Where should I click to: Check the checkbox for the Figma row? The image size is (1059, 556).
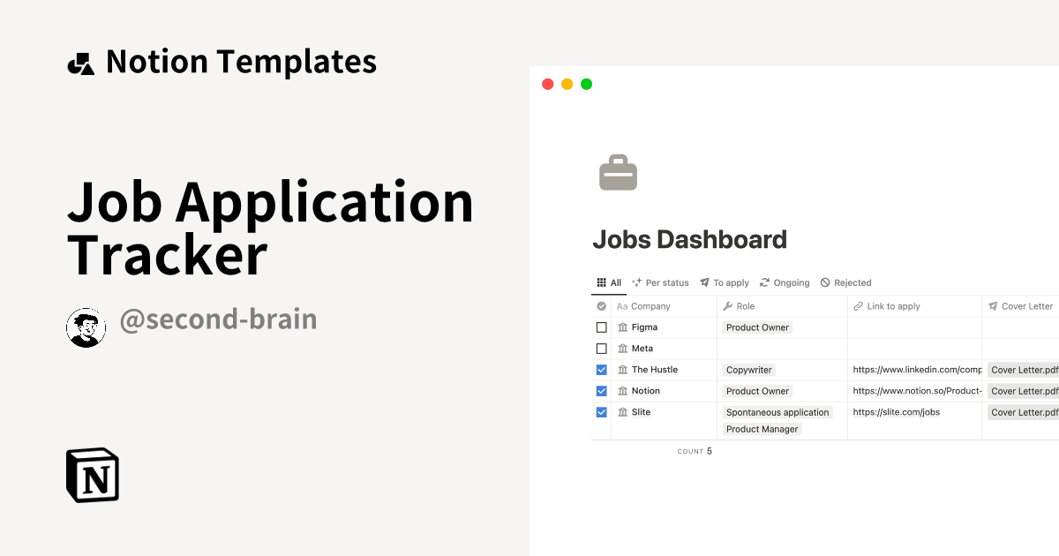pos(602,327)
